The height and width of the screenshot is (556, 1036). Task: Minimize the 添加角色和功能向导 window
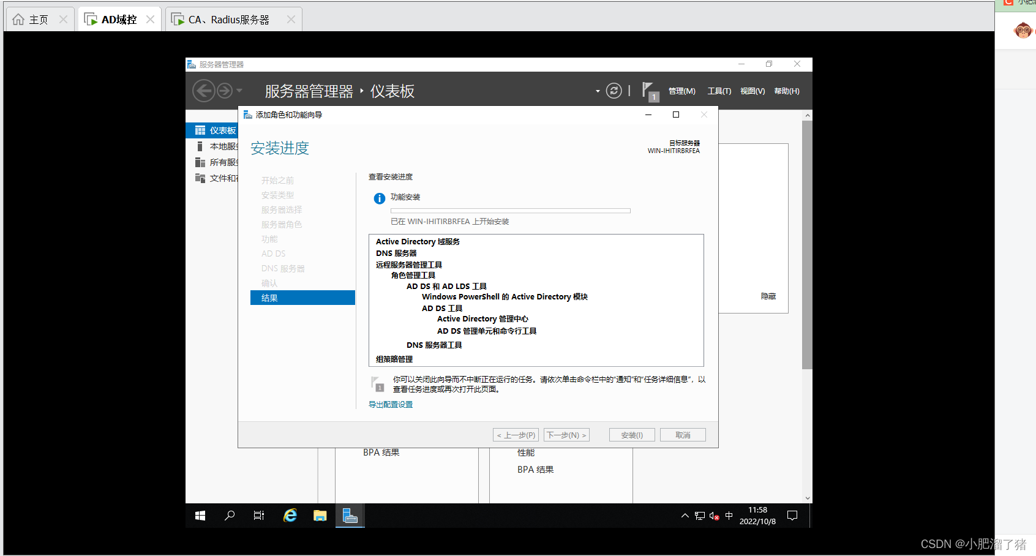tap(648, 115)
